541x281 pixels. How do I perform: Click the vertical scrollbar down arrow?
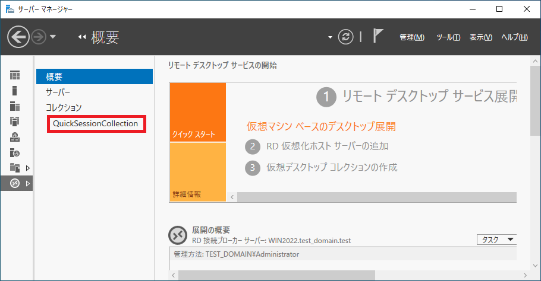coord(535,266)
